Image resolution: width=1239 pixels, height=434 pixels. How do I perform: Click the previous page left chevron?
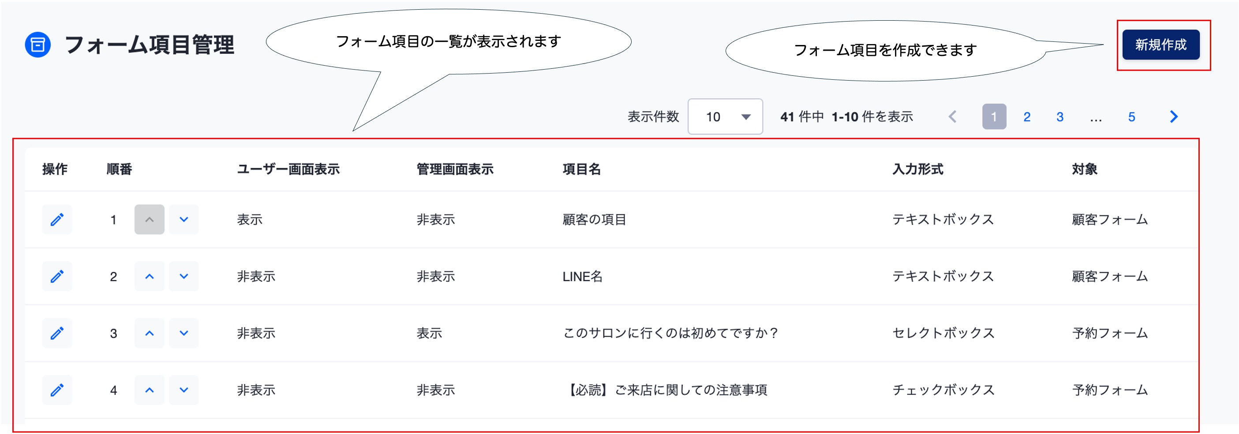(x=952, y=117)
